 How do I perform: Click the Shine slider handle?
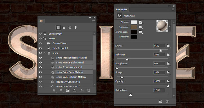[x=161, y=51]
